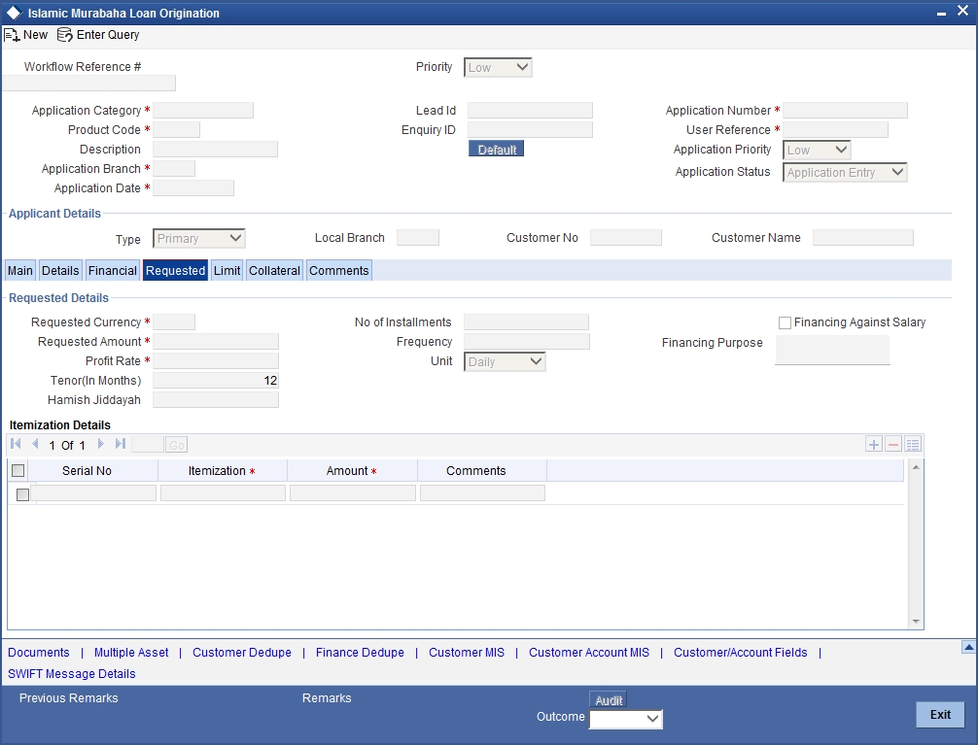
Task: Click the Requested Currency field
Action: (x=174, y=322)
